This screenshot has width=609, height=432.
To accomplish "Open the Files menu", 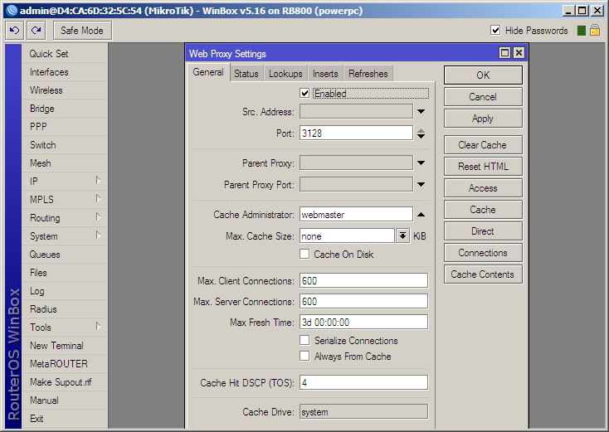I will pos(65,273).
